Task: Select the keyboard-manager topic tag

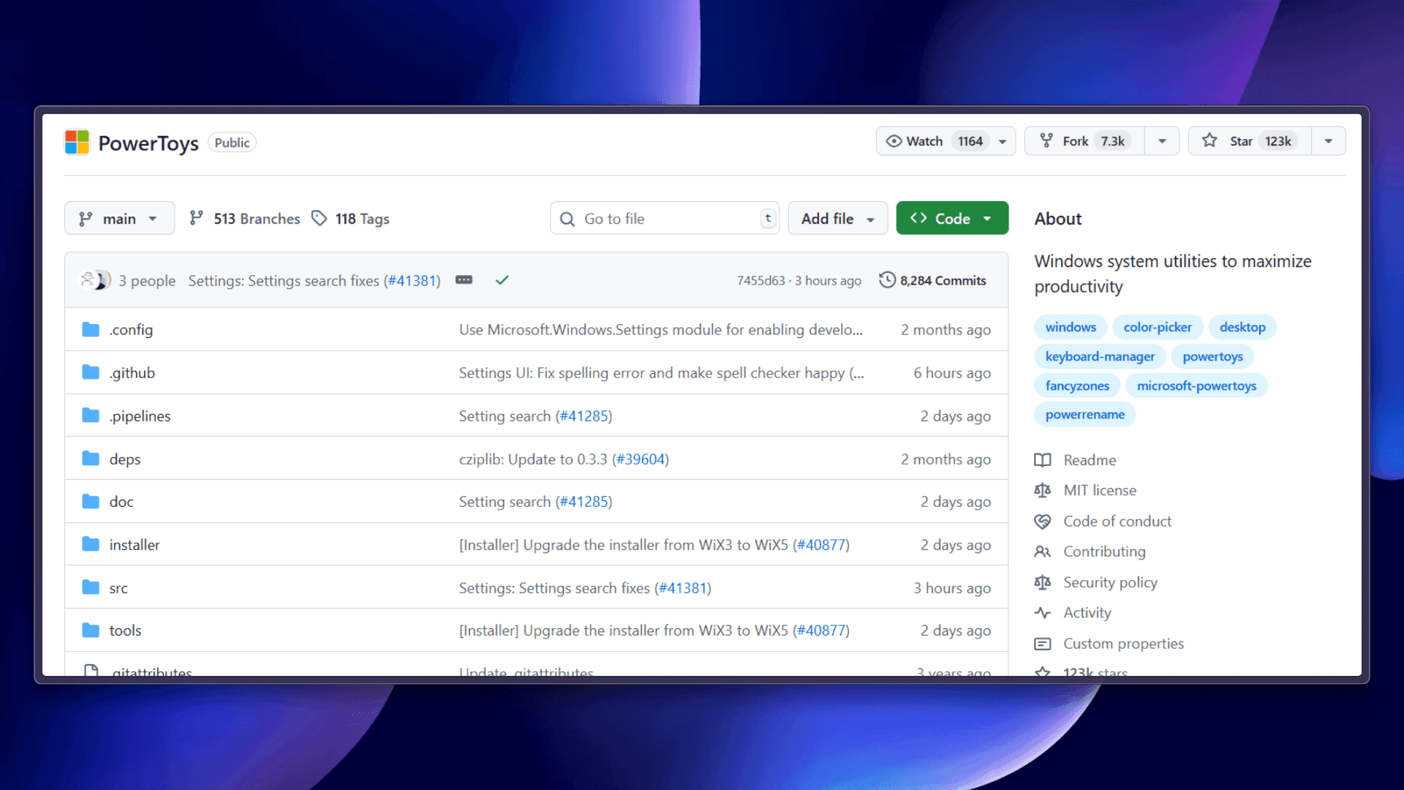Action: point(1100,356)
